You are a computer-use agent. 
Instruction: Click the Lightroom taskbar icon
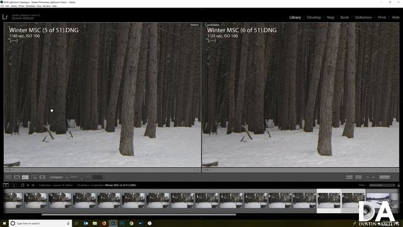click(113, 223)
